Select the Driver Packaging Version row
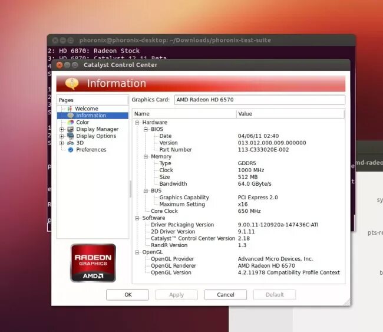 click(239, 225)
